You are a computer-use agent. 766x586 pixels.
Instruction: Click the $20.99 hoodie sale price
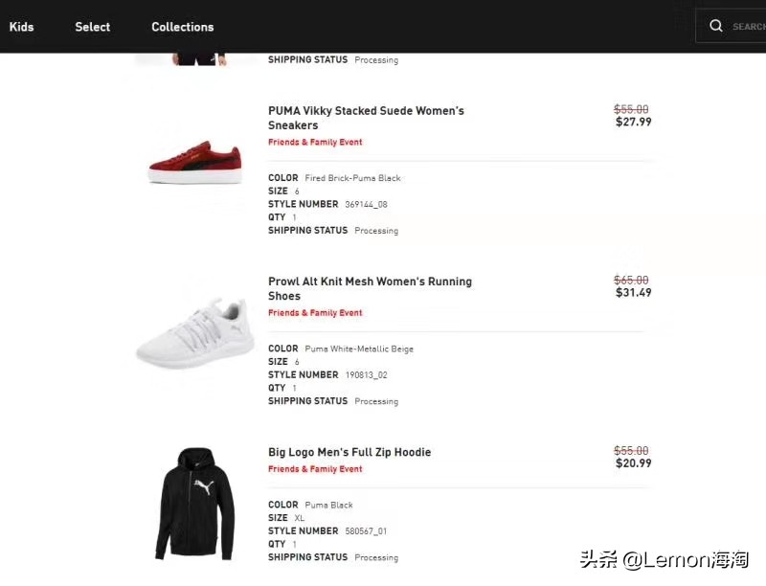(x=633, y=463)
